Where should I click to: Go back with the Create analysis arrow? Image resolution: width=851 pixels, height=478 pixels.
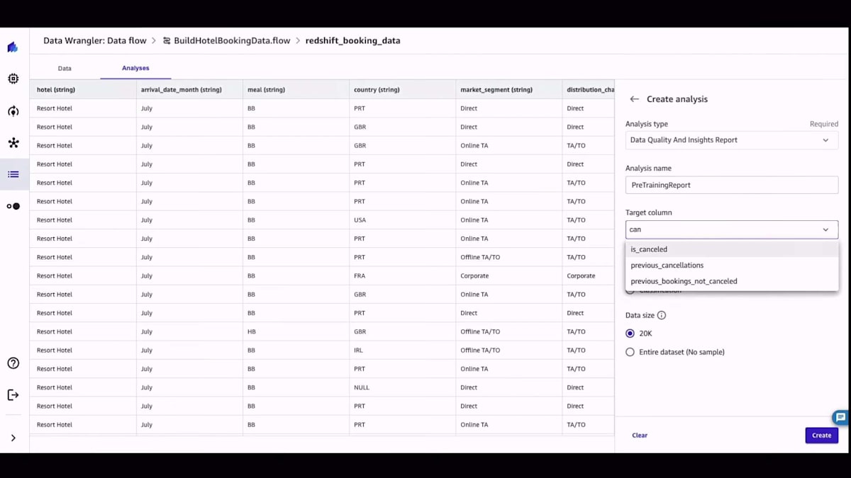tap(634, 99)
